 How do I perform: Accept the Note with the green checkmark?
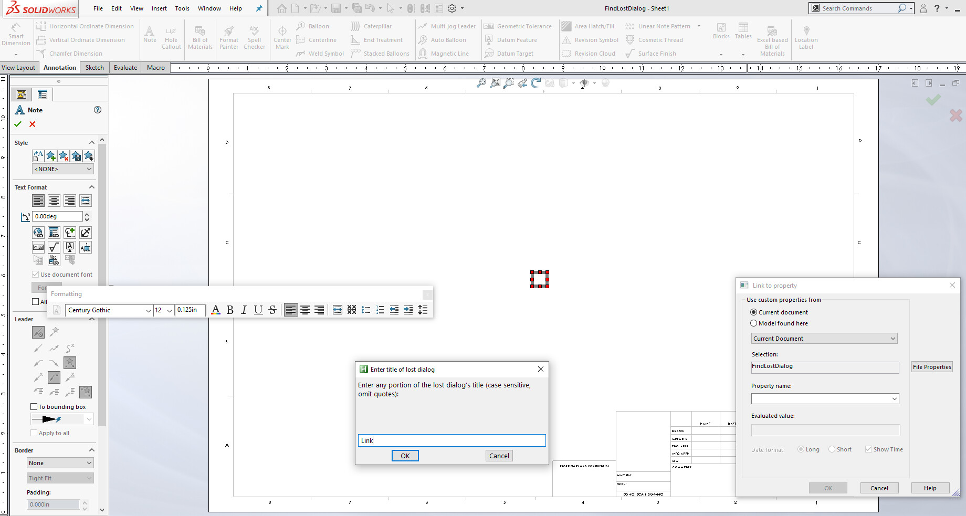18,124
